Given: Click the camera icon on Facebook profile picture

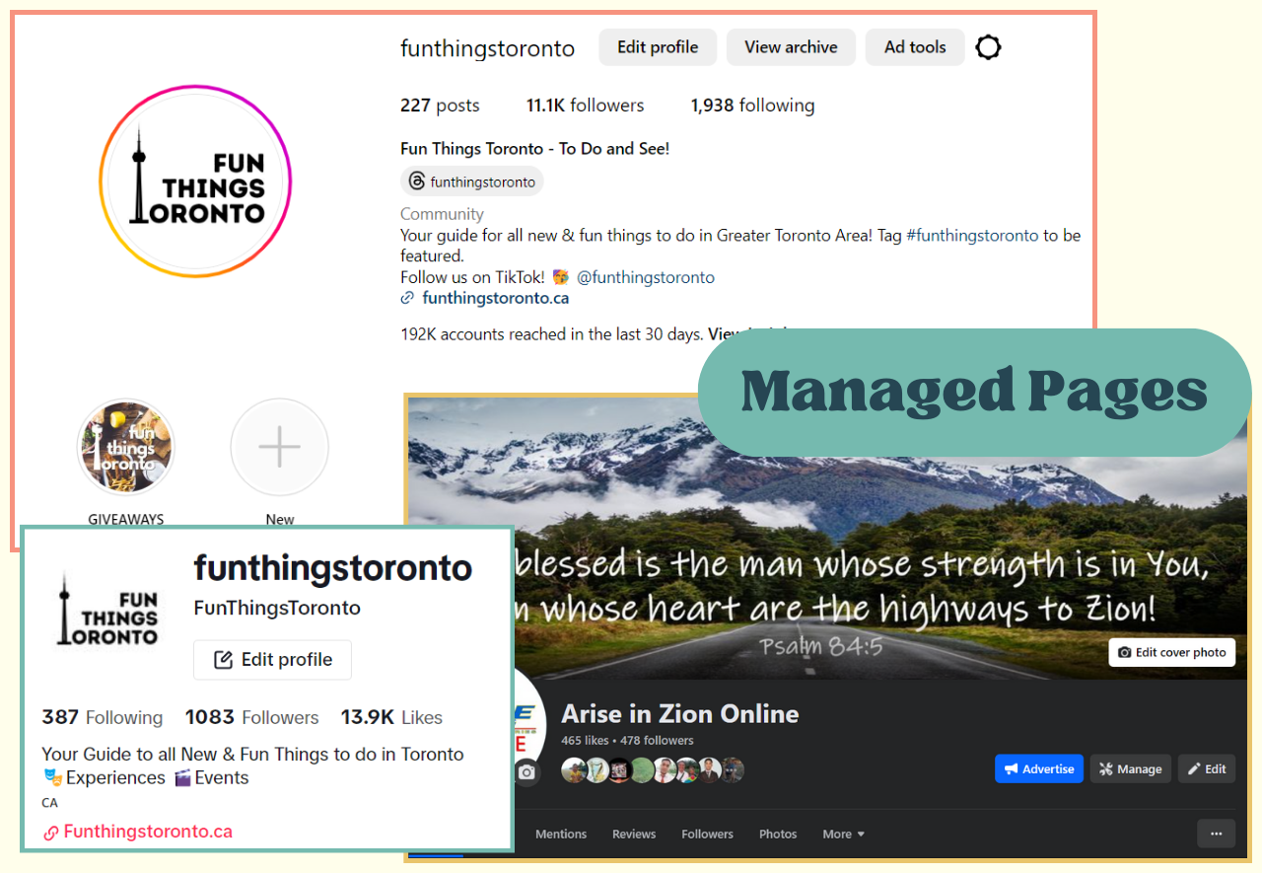Looking at the screenshot, I should pyautogui.click(x=526, y=772).
